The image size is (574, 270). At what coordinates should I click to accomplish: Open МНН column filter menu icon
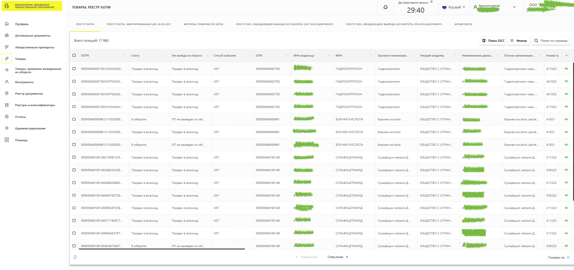[371, 56]
